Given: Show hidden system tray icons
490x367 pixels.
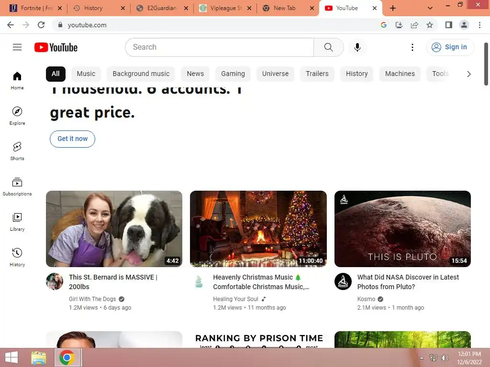Looking at the screenshot, I should pos(422,358).
